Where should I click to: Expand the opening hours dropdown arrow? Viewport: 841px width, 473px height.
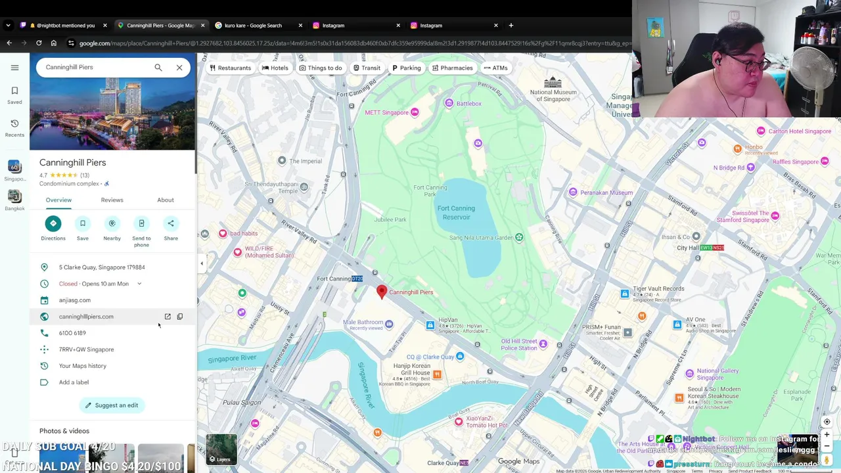(139, 284)
